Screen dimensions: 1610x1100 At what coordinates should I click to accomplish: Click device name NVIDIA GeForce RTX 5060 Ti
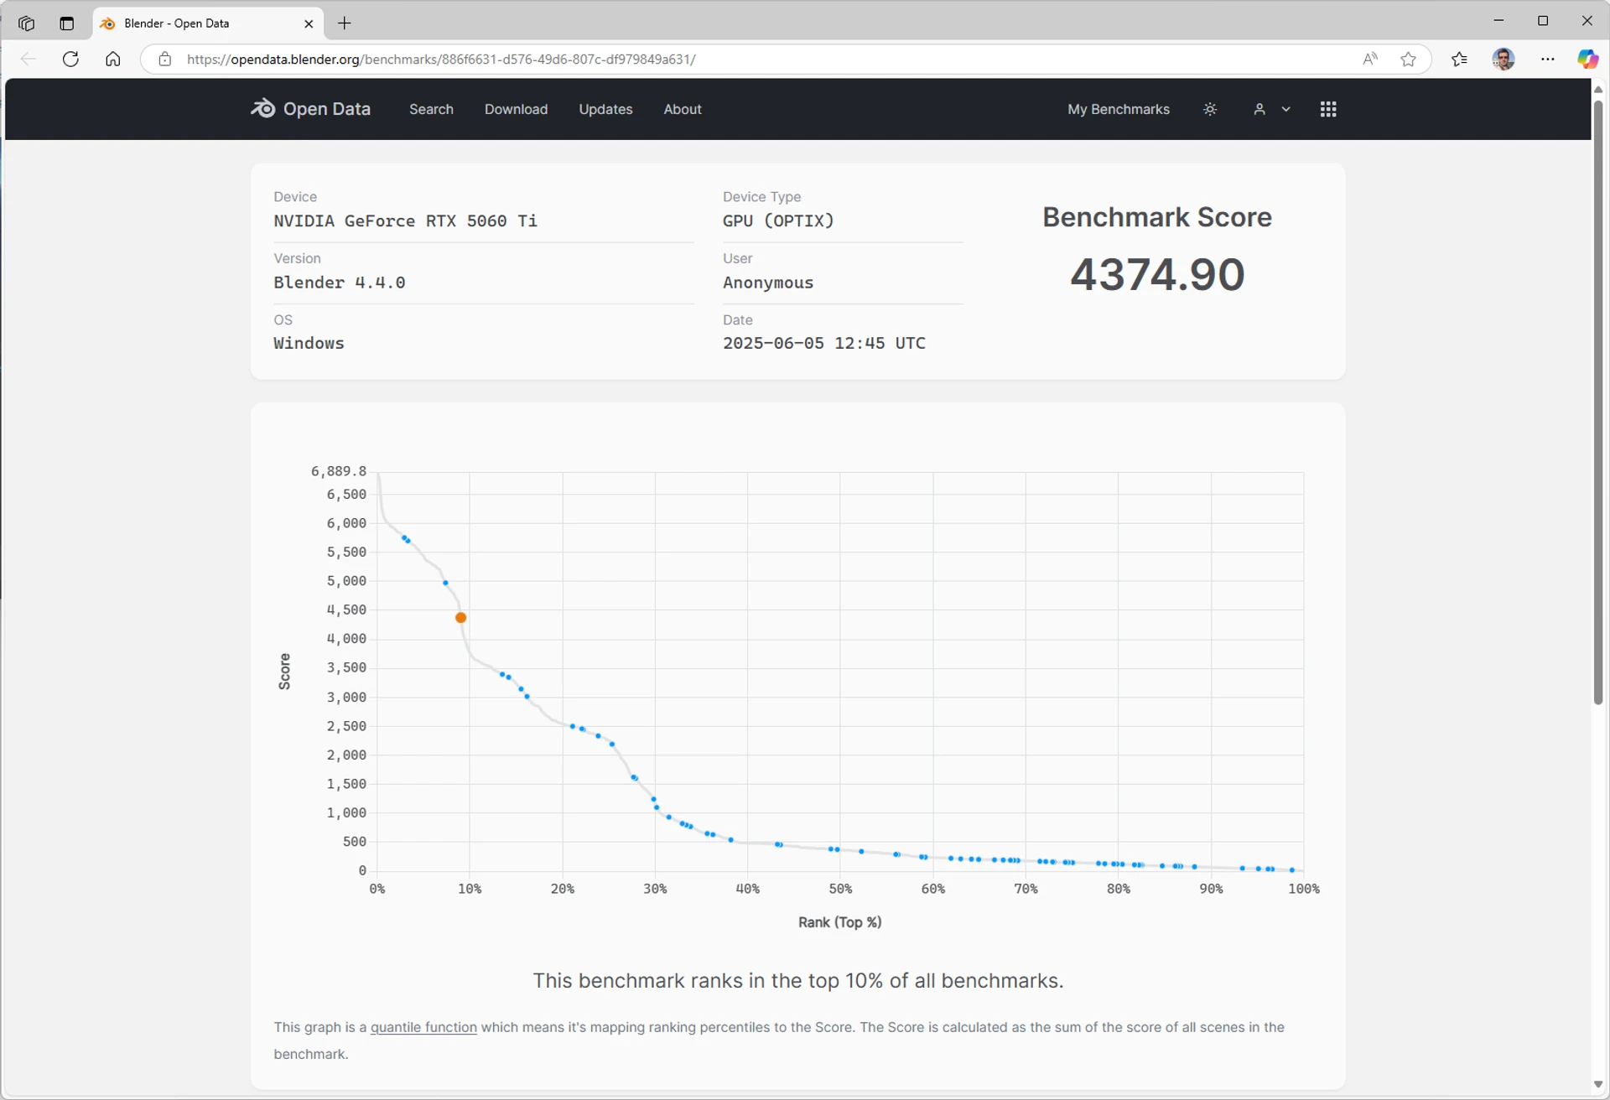coord(405,221)
